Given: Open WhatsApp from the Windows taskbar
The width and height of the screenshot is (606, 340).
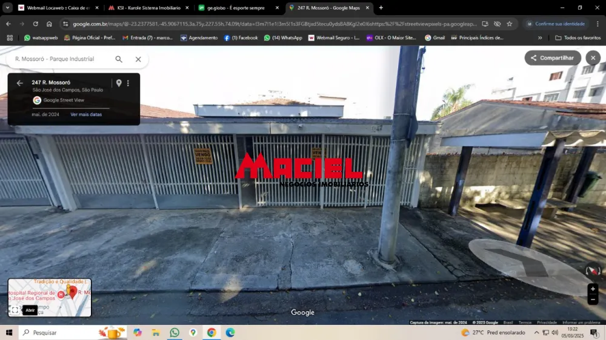Looking at the screenshot, I should (175, 333).
